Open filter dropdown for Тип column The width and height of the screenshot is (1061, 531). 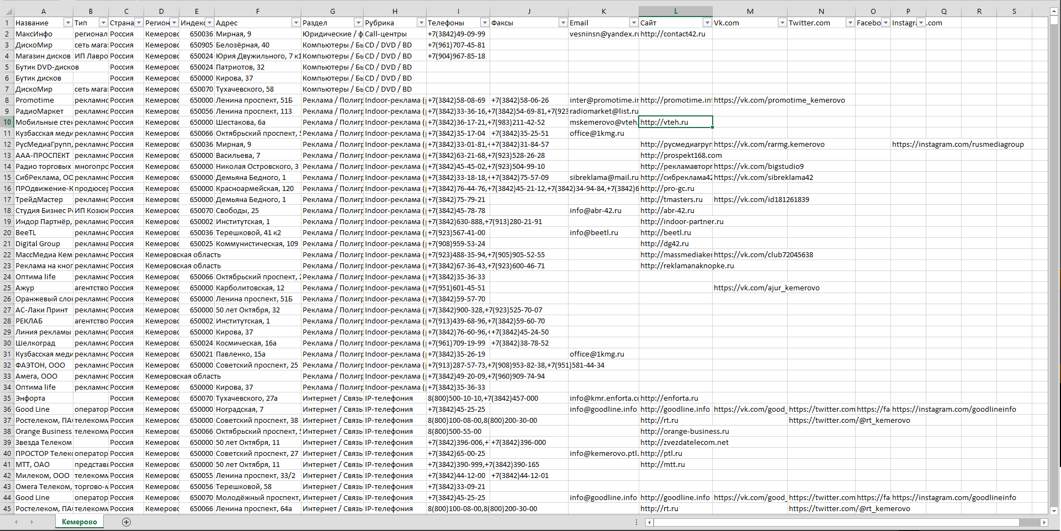pos(103,23)
